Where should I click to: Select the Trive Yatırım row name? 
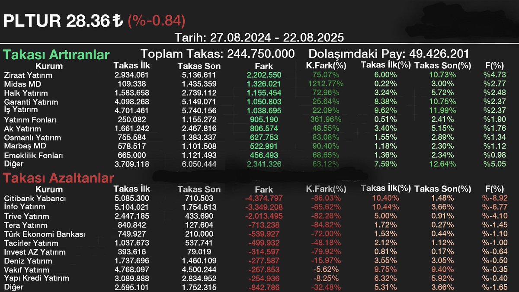point(26,216)
